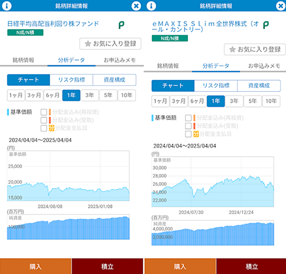Switch to リスク指標 in left panel
This screenshot has height=274, width=286.
click(x=71, y=80)
